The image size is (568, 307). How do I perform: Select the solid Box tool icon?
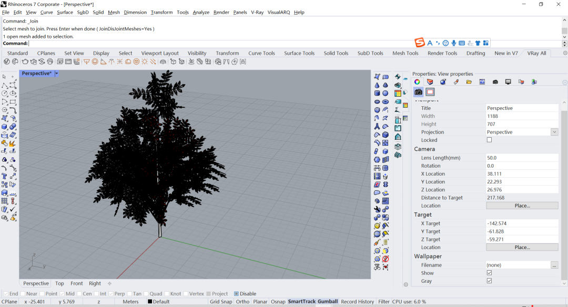(4, 127)
